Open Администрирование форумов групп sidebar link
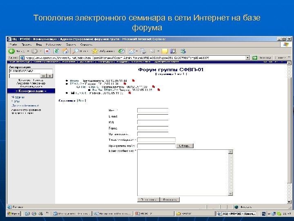This screenshot has width=294, height=221. click(x=26, y=111)
